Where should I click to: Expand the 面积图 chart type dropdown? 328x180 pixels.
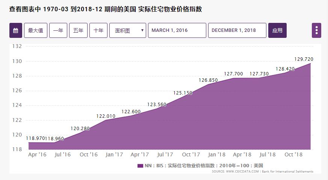[x=128, y=30]
